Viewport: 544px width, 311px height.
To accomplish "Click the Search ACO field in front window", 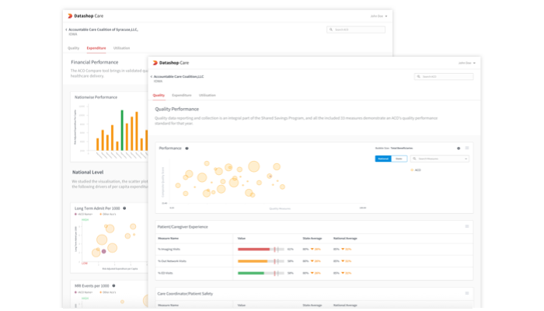I will 444,77.
